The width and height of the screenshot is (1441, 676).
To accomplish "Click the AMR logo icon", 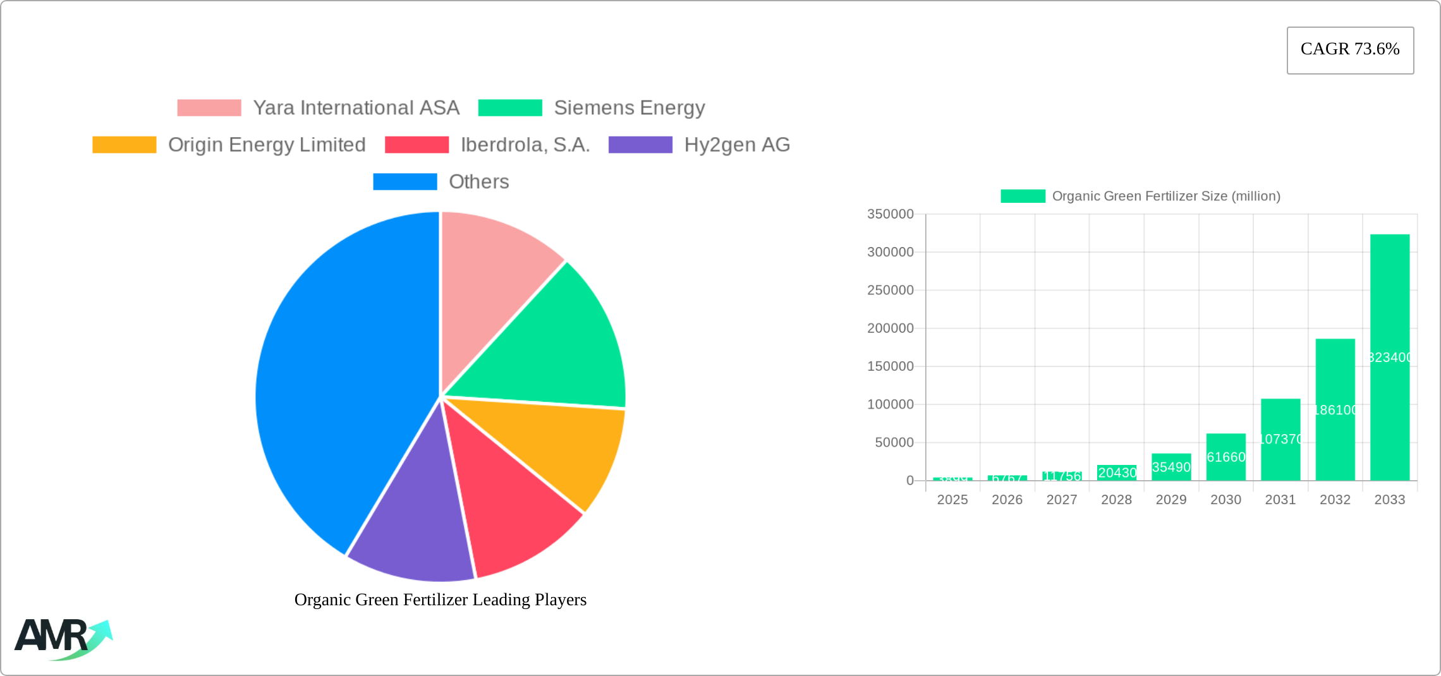I will (x=63, y=639).
